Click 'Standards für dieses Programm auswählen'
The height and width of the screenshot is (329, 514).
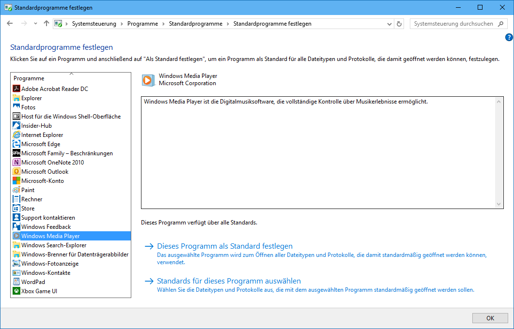[x=229, y=281]
